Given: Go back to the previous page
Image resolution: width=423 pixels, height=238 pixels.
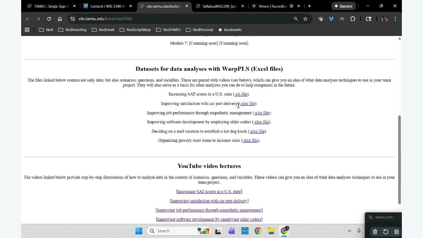Looking at the screenshot, I should pyautogui.click(x=28, y=19).
